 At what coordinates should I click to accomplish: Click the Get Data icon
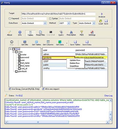[60, 42]
